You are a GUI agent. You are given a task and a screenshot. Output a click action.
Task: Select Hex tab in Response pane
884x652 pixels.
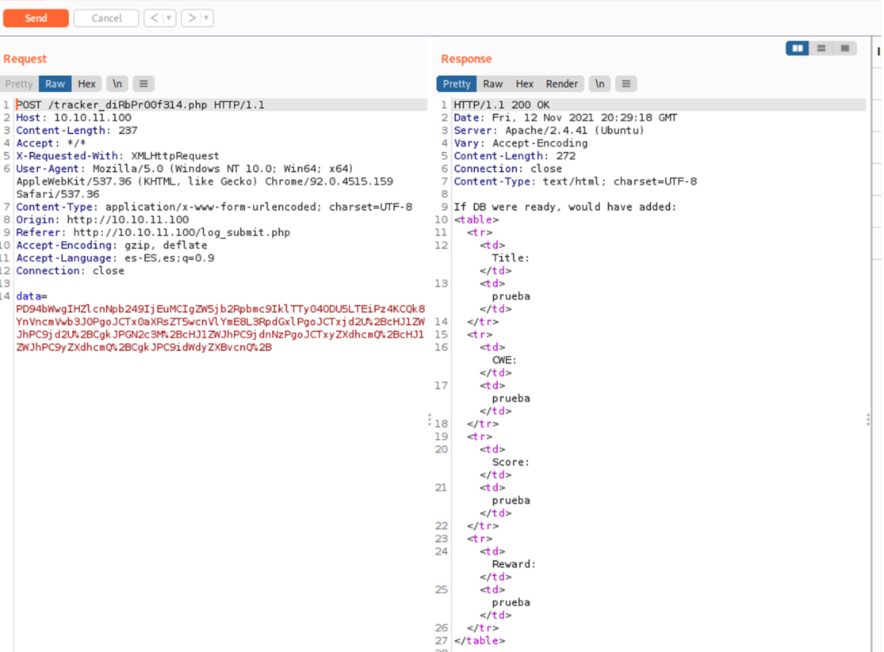click(524, 84)
